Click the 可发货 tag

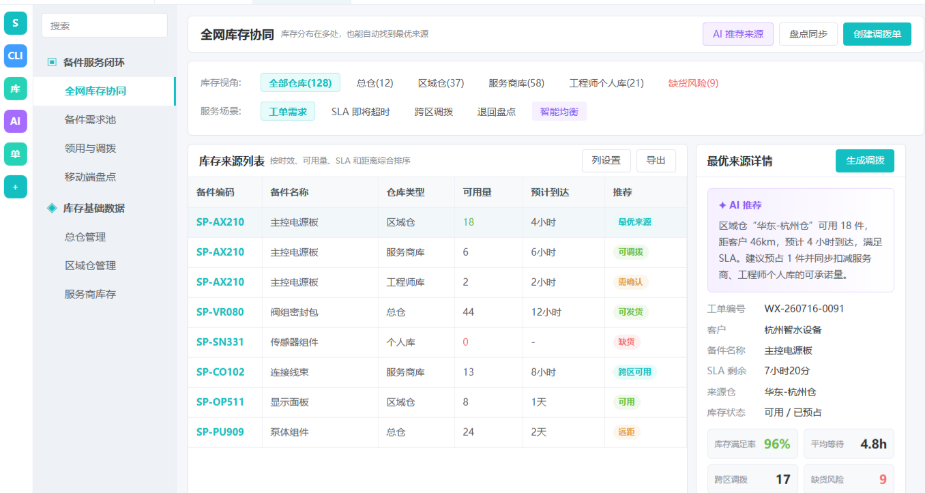(x=630, y=312)
